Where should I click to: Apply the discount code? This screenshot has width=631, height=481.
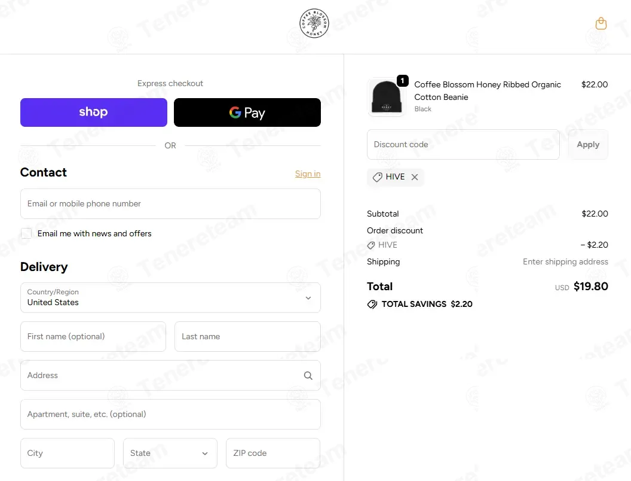click(588, 145)
